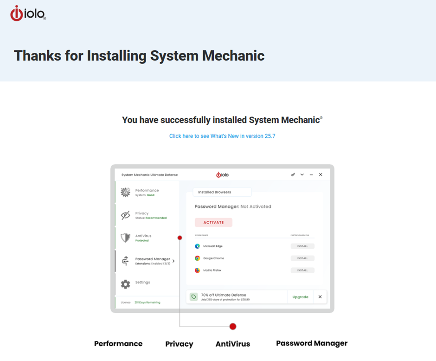Select the AntiVirus feature label below

[x=233, y=344]
